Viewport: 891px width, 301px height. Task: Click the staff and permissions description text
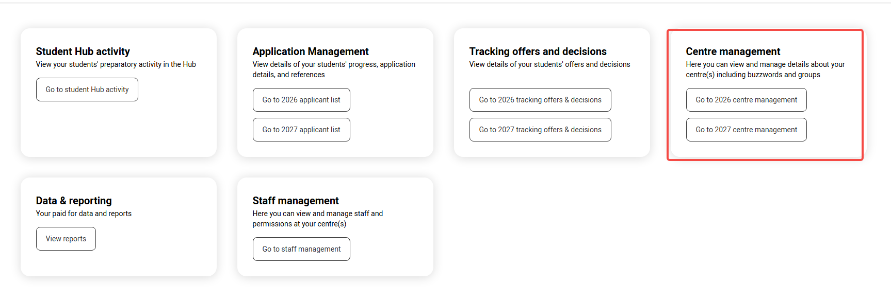point(318,219)
